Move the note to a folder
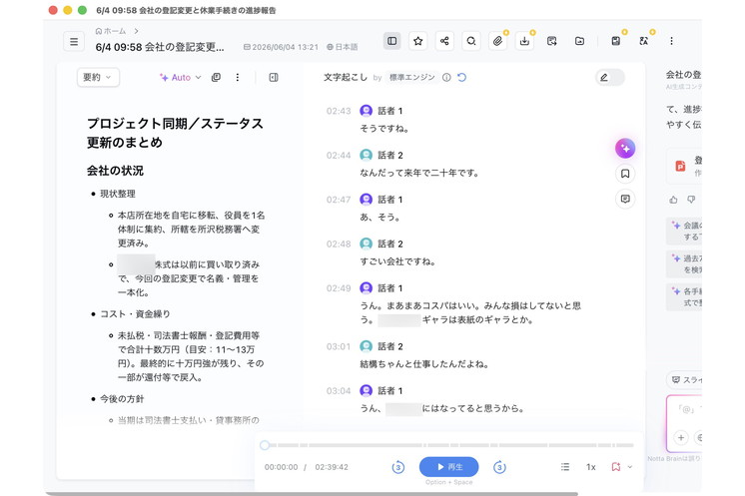Viewport: 745px width, 496px height. pyautogui.click(x=579, y=41)
